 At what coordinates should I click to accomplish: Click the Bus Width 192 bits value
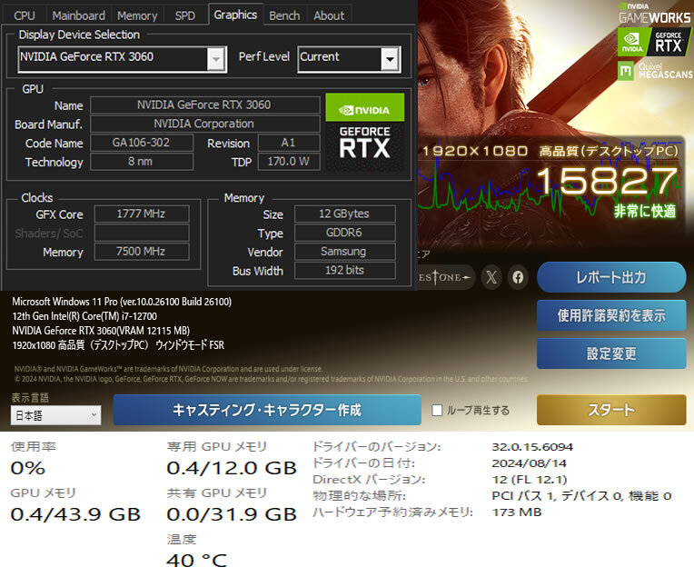click(345, 271)
